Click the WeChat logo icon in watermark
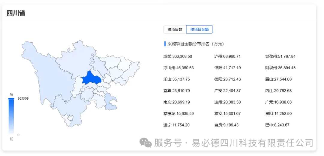The height and width of the screenshot is (156, 324). tap(145, 143)
